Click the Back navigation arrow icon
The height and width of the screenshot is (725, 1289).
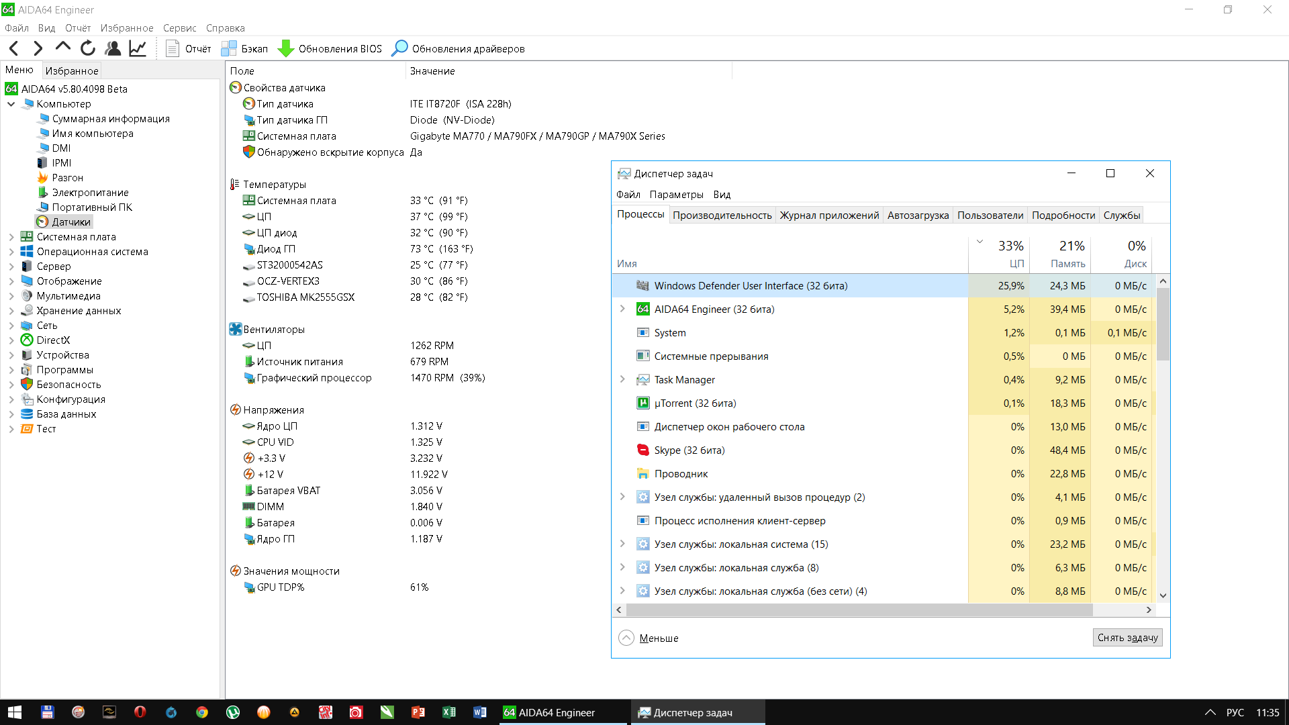[x=14, y=48]
